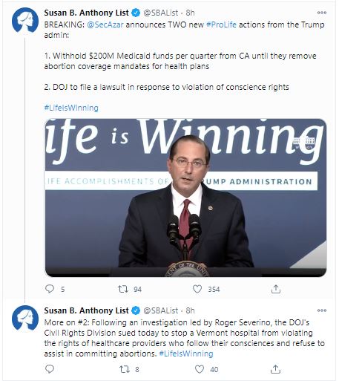Image resolution: width=339 pixels, height=381 pixels.
Task: Open the #ProLife hashtag link
Action: (x=221, y=25)
